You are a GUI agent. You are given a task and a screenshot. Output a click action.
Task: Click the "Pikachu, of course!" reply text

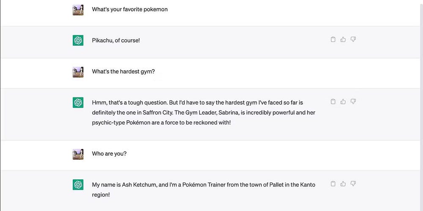(116, 41)
